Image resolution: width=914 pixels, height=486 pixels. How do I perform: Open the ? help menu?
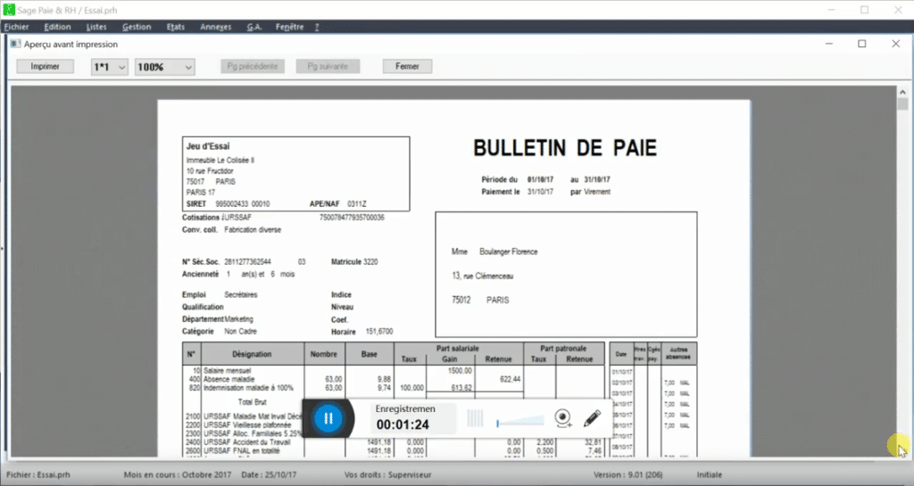pyautogui.click(x=317, y=27)
